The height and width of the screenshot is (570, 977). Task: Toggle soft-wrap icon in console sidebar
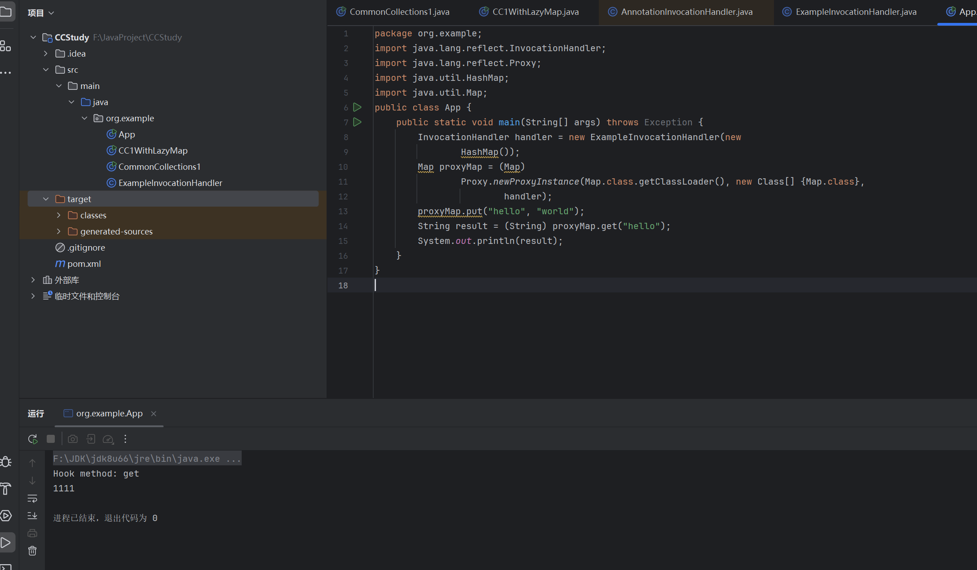coord(32,499)
